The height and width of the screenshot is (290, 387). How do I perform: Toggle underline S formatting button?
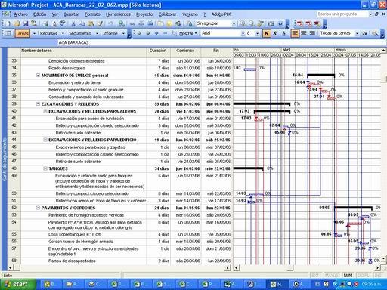coord(283,33)
